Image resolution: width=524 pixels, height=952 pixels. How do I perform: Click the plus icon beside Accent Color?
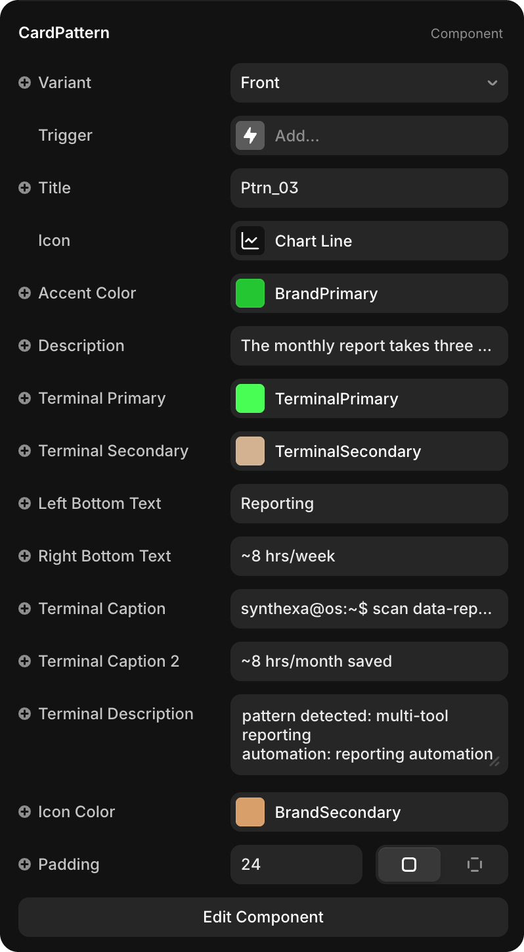click(x=24, y=293)
